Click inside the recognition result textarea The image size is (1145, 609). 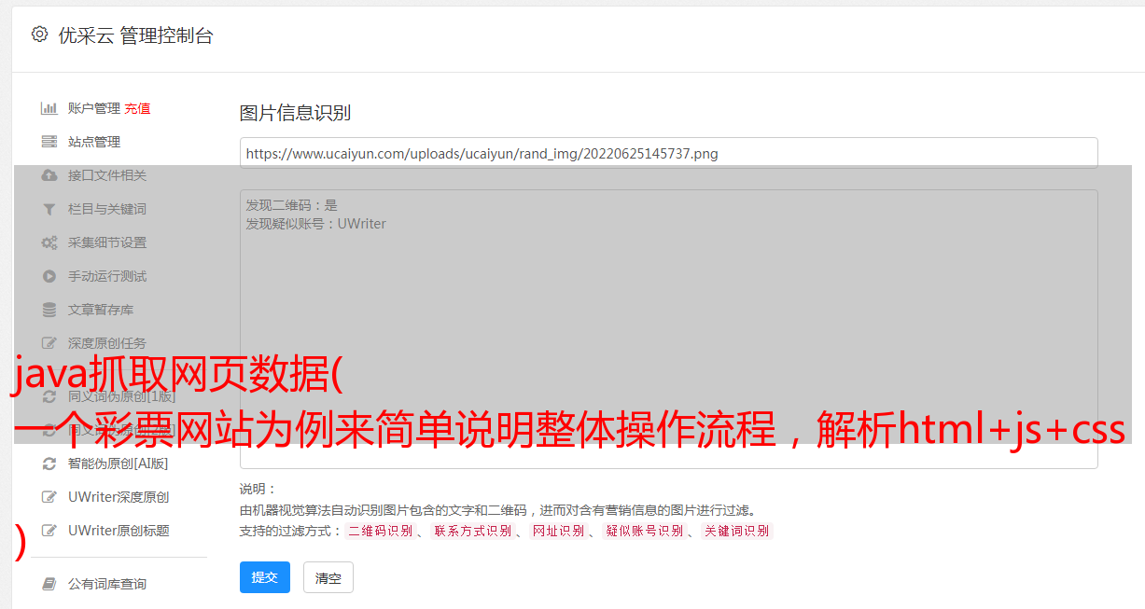(x=668, y=328)
